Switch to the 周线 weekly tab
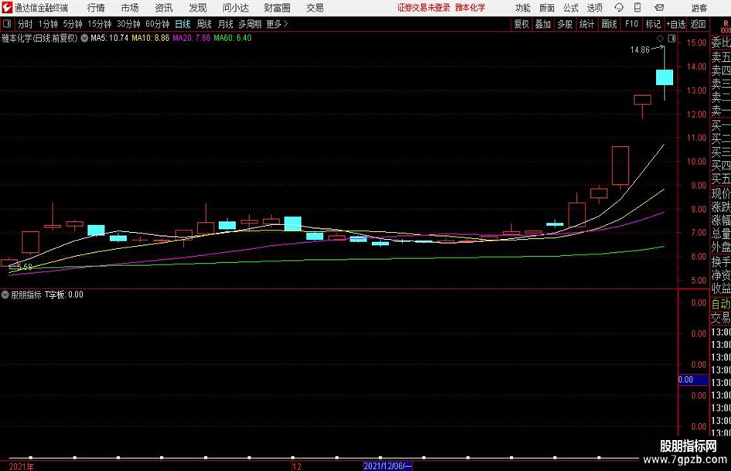 click(204, 24)
